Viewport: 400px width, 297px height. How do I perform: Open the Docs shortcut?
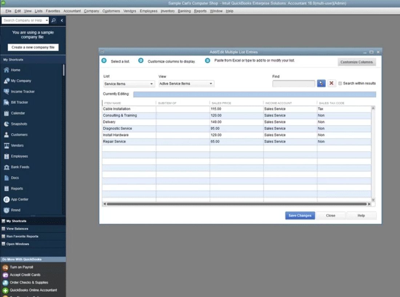point(11,178)
